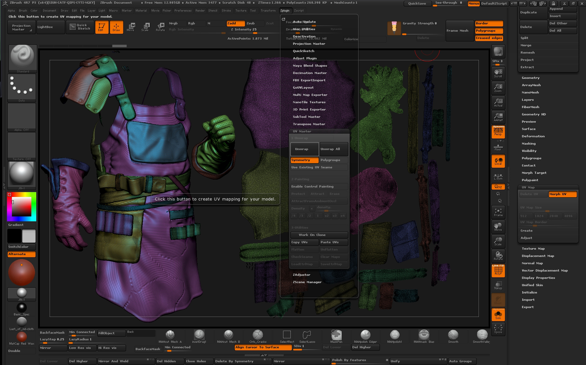Click the Unwrap button
The image size is (586, 365).
tap(304, 149)
